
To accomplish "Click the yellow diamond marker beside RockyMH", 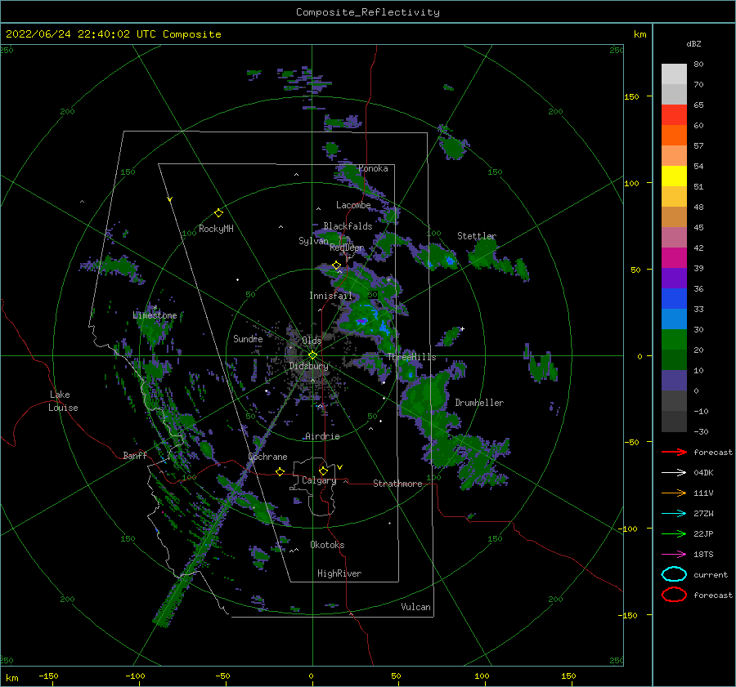I will coord(218,213).
